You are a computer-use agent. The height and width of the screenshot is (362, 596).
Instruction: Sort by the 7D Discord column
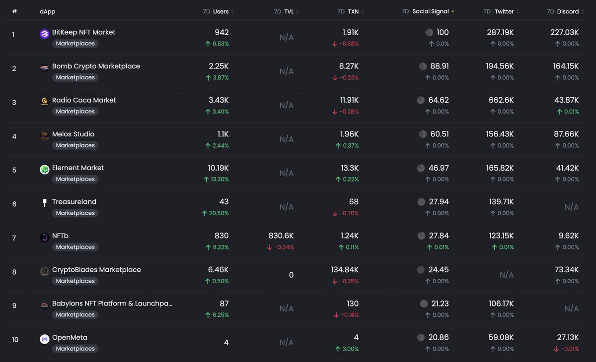(566, 11)
